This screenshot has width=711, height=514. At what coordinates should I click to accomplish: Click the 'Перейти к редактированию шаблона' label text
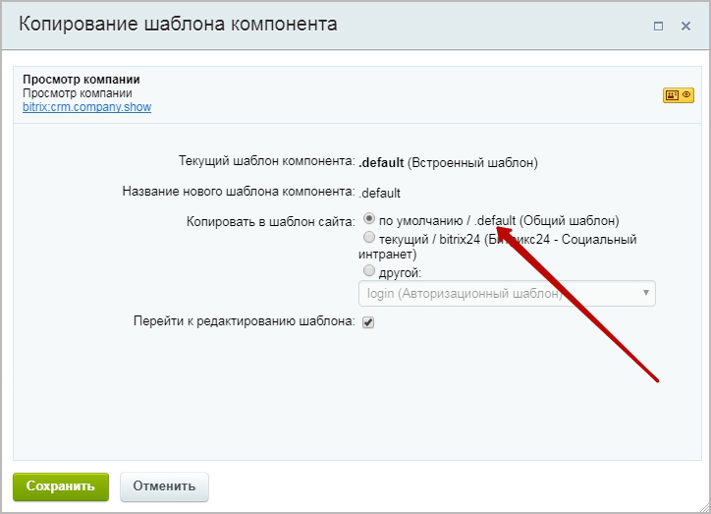(x=244, y=321)
